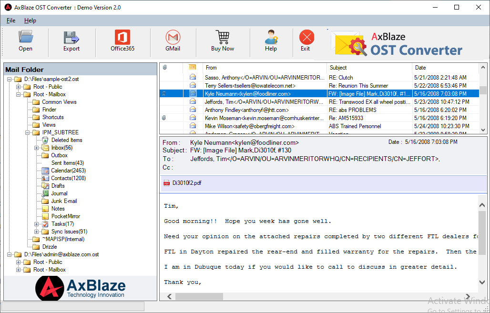Select the Finder folder
490x313 pixels.
(x=50, y=110)
